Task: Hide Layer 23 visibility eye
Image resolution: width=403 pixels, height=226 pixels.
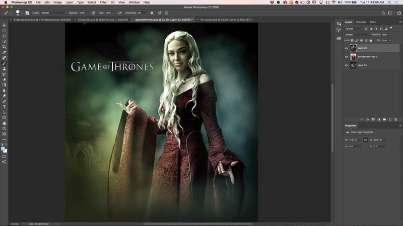Action: coord(346,48)
